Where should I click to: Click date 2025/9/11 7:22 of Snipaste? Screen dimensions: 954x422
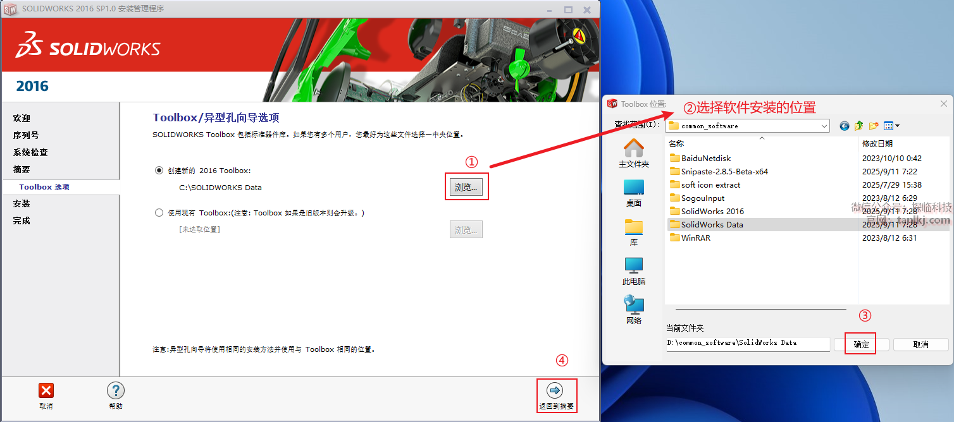pos(889,171)
